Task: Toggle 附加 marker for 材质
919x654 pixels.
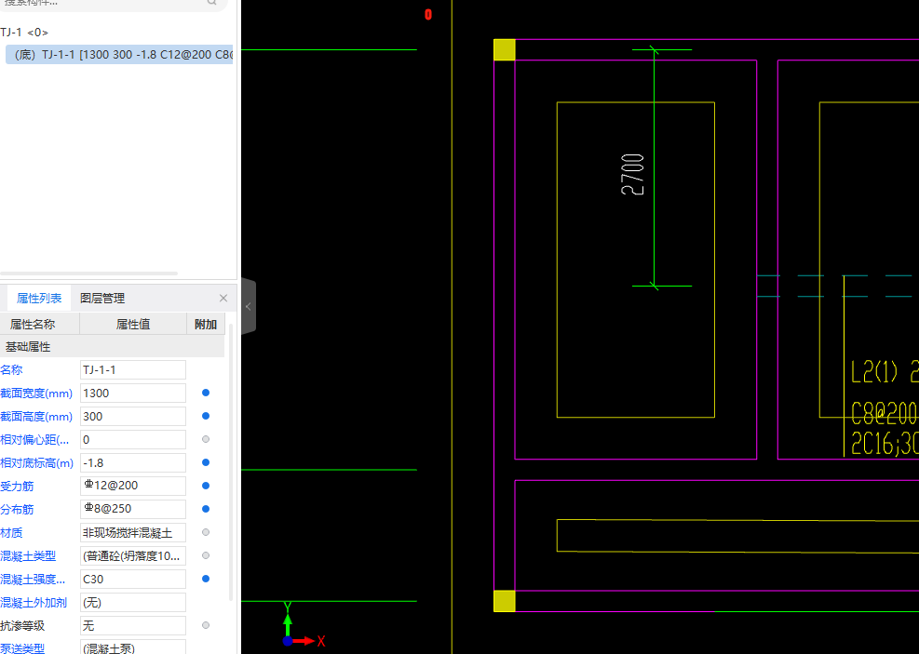Action: (206, 532)
